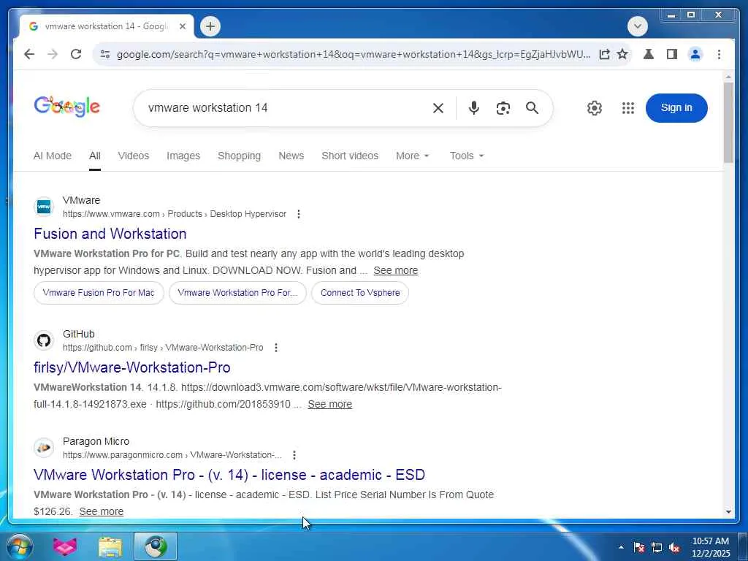Click the GitHub favicon
This screenshot has height=561, width=748.
pos(43,340)
